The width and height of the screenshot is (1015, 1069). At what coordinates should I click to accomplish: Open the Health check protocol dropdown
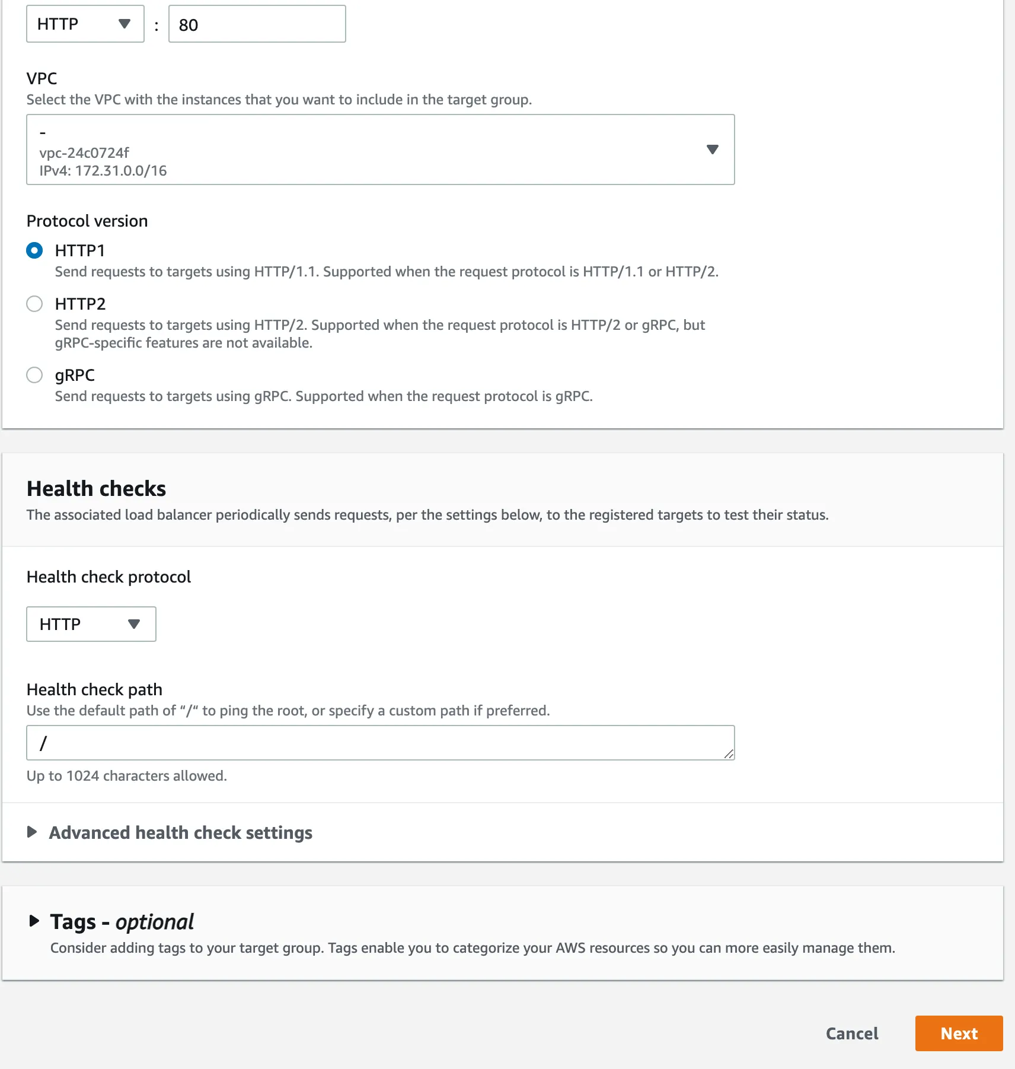91,624
